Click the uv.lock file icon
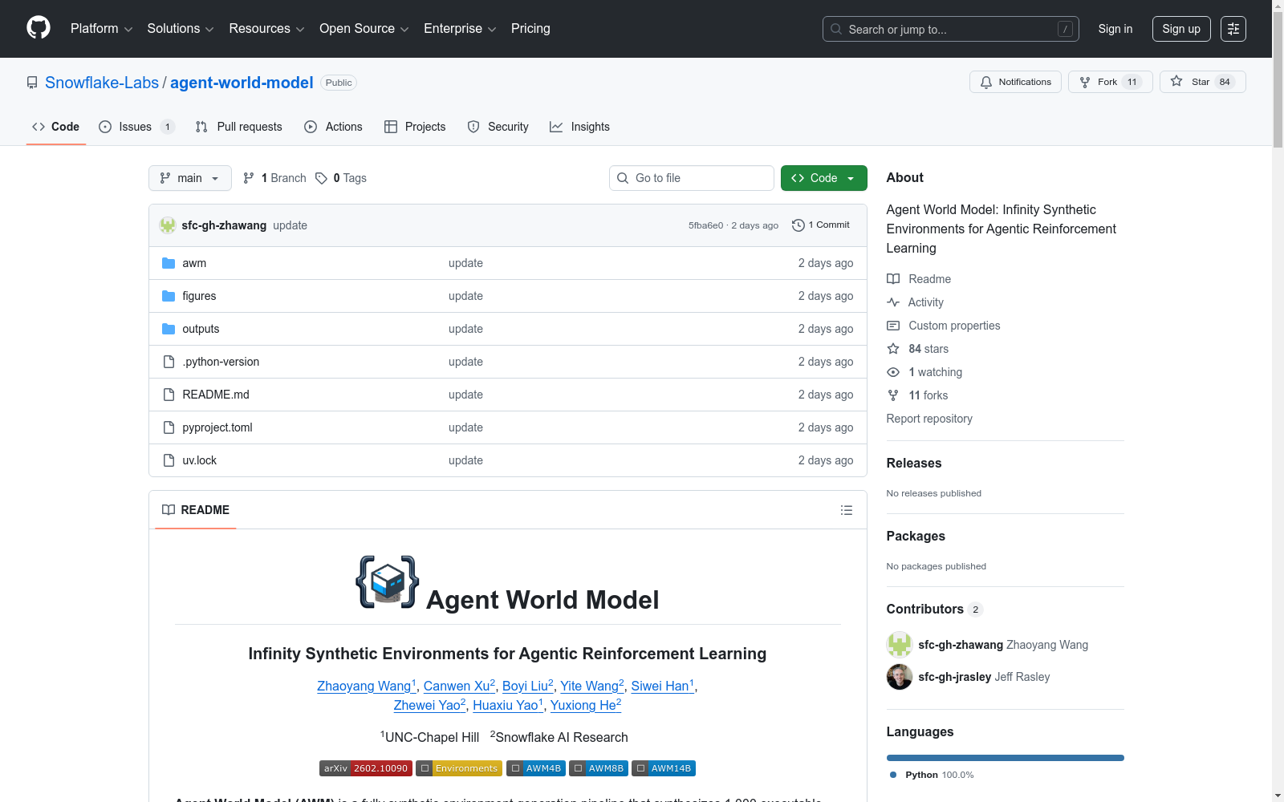 169,460
